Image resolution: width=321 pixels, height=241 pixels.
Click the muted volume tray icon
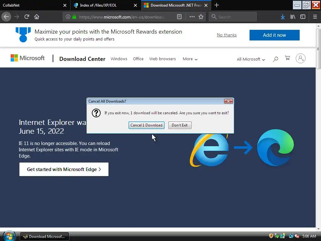coord(297,236)
